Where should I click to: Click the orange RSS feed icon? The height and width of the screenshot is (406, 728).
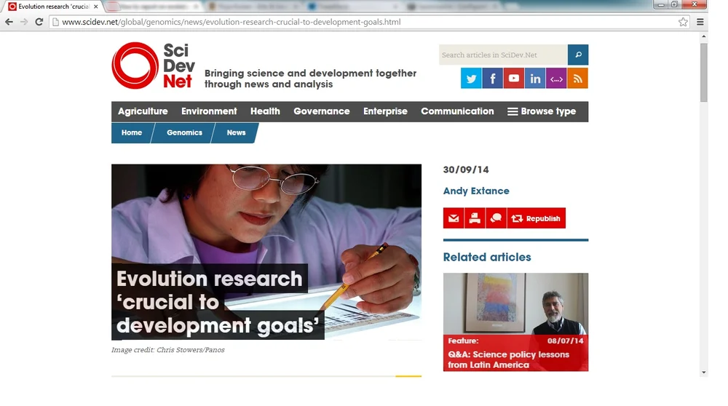pyautogui.click(x=577, y=78)
